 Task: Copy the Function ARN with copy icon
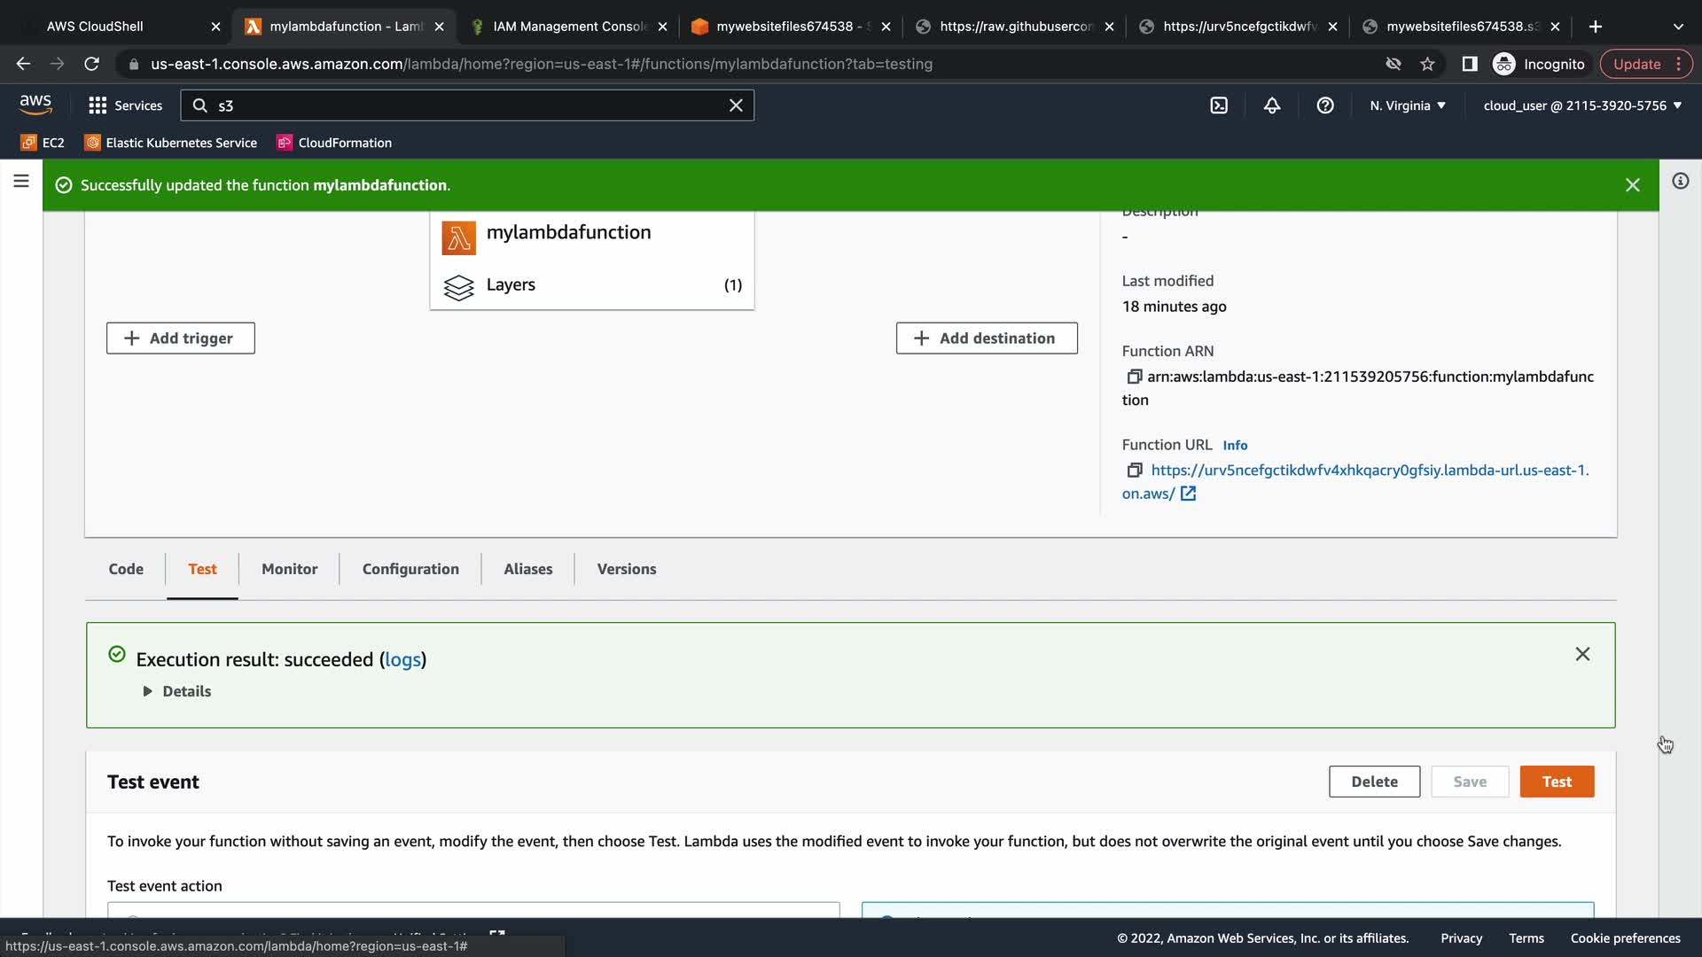1134,377
